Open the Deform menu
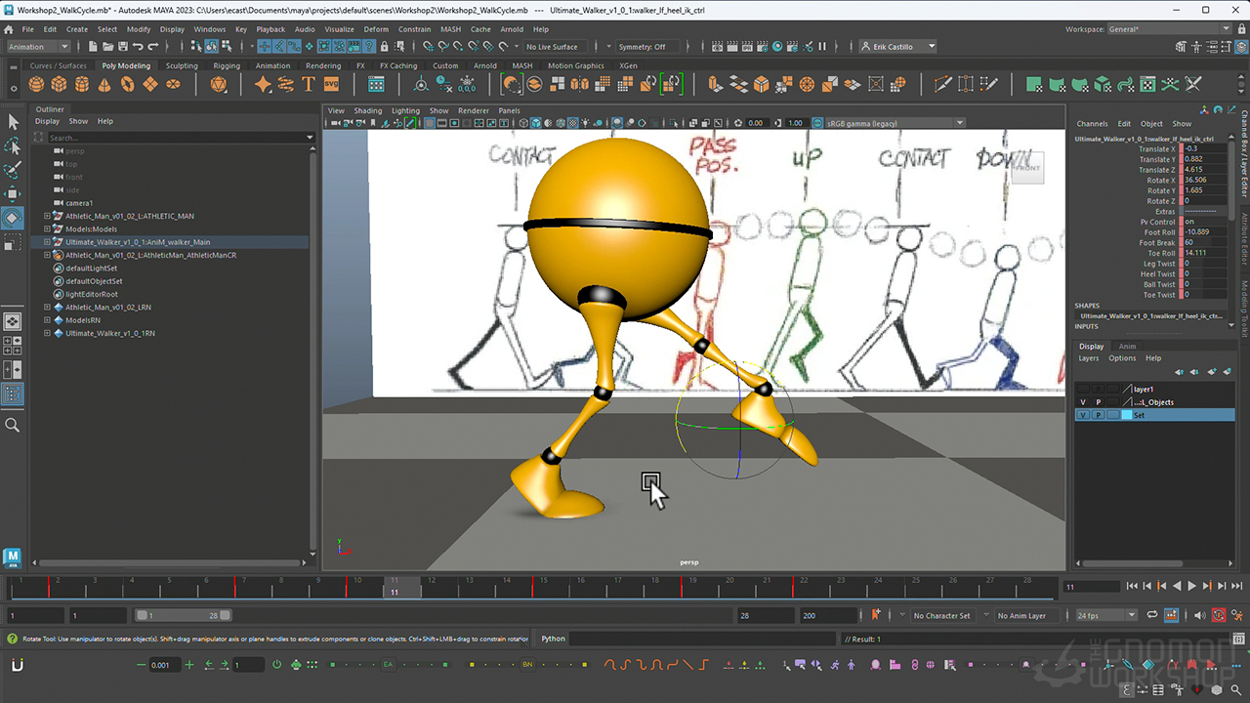Image resolution: width=1250 pixels, height=703 pixels. 377,29
